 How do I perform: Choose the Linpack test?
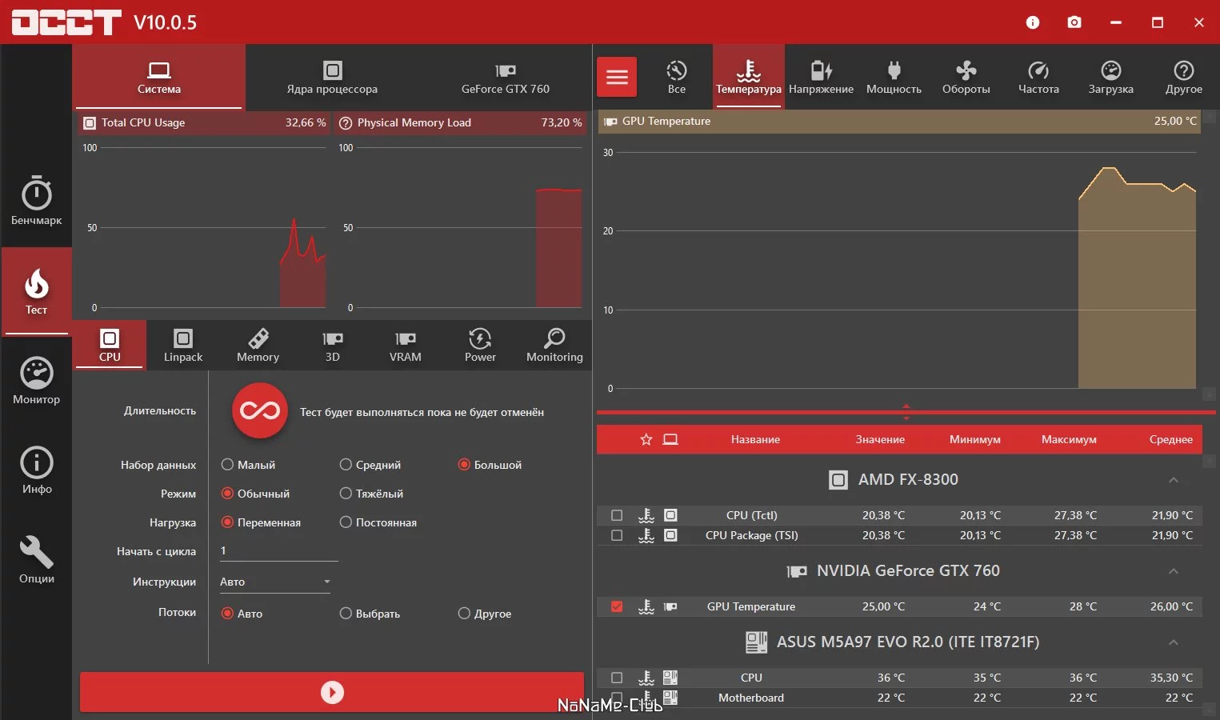pyautogui.click(x=183, y=345)
